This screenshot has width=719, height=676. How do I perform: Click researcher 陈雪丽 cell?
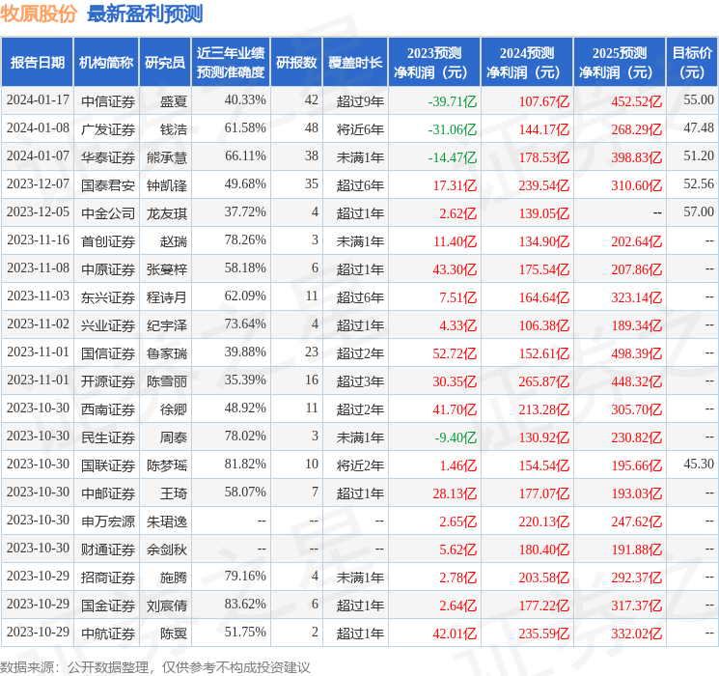pos(166,381)
